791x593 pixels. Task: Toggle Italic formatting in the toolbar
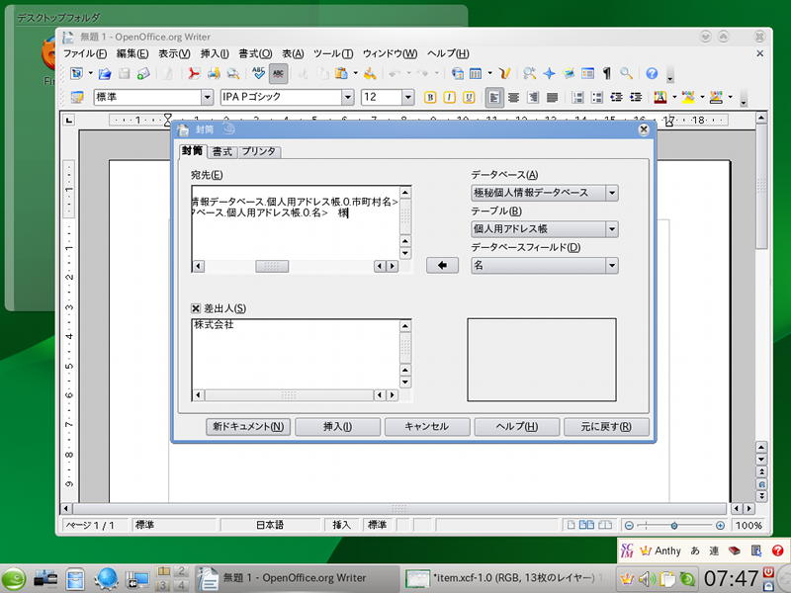(449, 97)
